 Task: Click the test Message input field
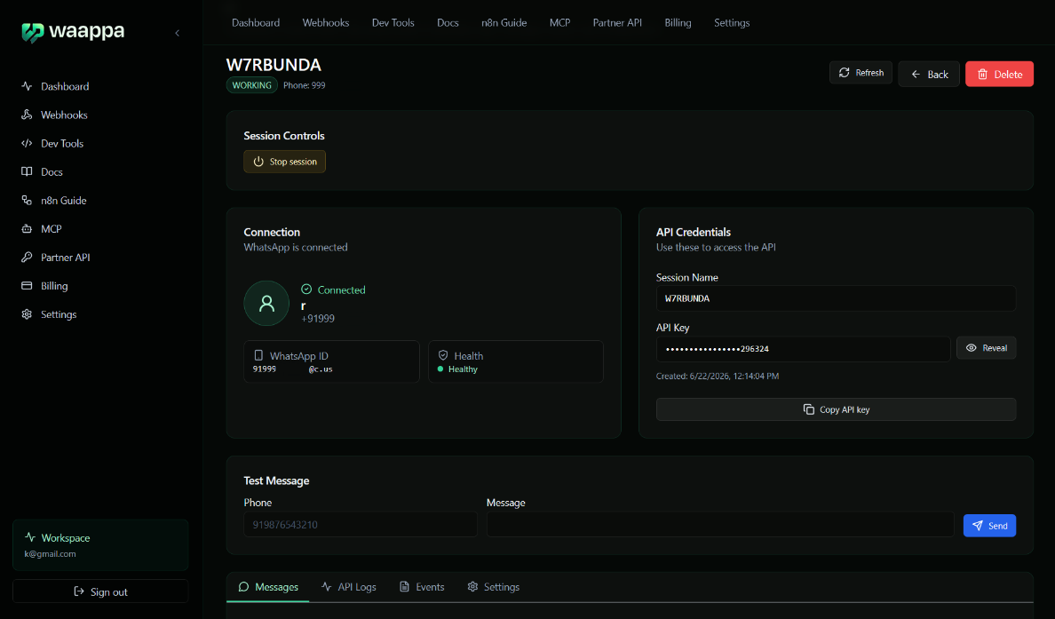pos(720,525)
